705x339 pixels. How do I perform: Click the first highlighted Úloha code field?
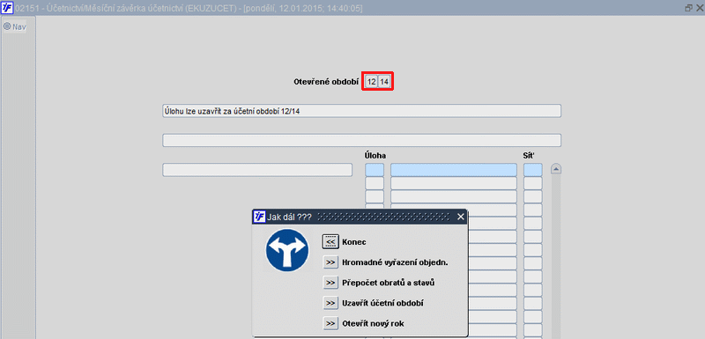pos(375,170)
